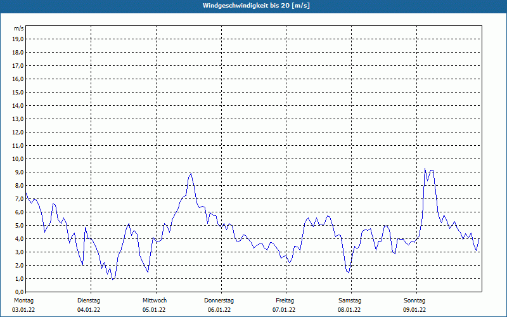
Task: Click the 03.01.22 date label
Action: 23,310
